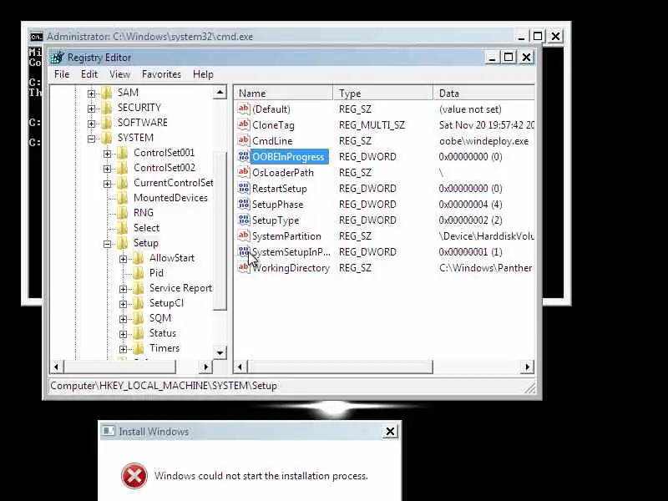Select the SetupPhase DWORD icon
Image resolution: width=668 pixels, height=501 pixels.
click(x=244, y=204)
